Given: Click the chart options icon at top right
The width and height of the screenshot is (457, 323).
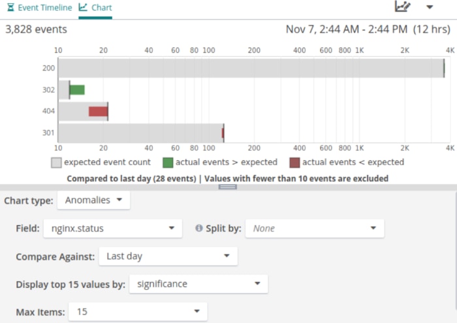Looking at the screenshot, I should click(403, 7).
